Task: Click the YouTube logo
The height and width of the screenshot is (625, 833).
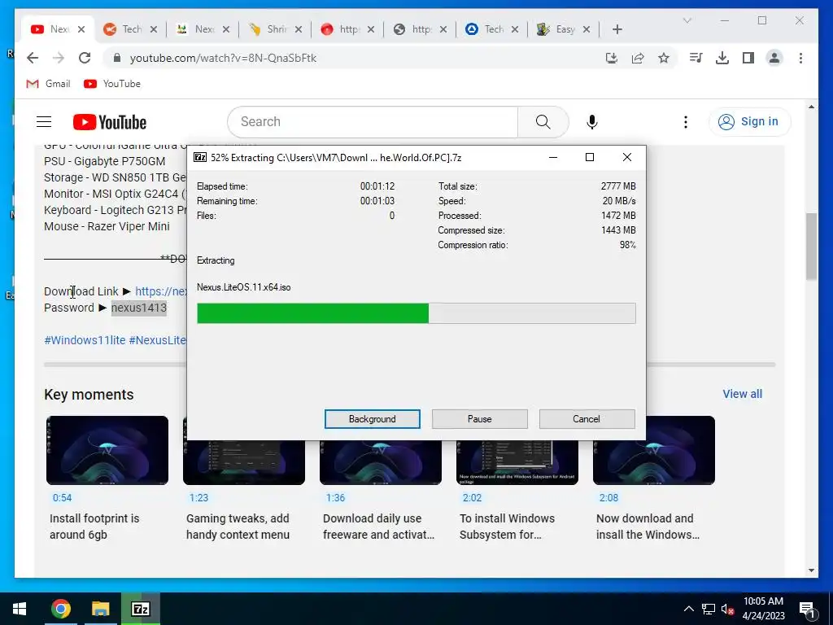Action: (110, 122)
